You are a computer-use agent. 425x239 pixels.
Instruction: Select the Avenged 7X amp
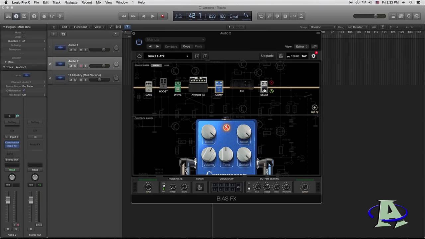198,84
